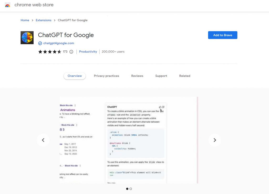Show the previous screenshot with left arrow
Screen dimensions: 269x194
pos(43,140)
